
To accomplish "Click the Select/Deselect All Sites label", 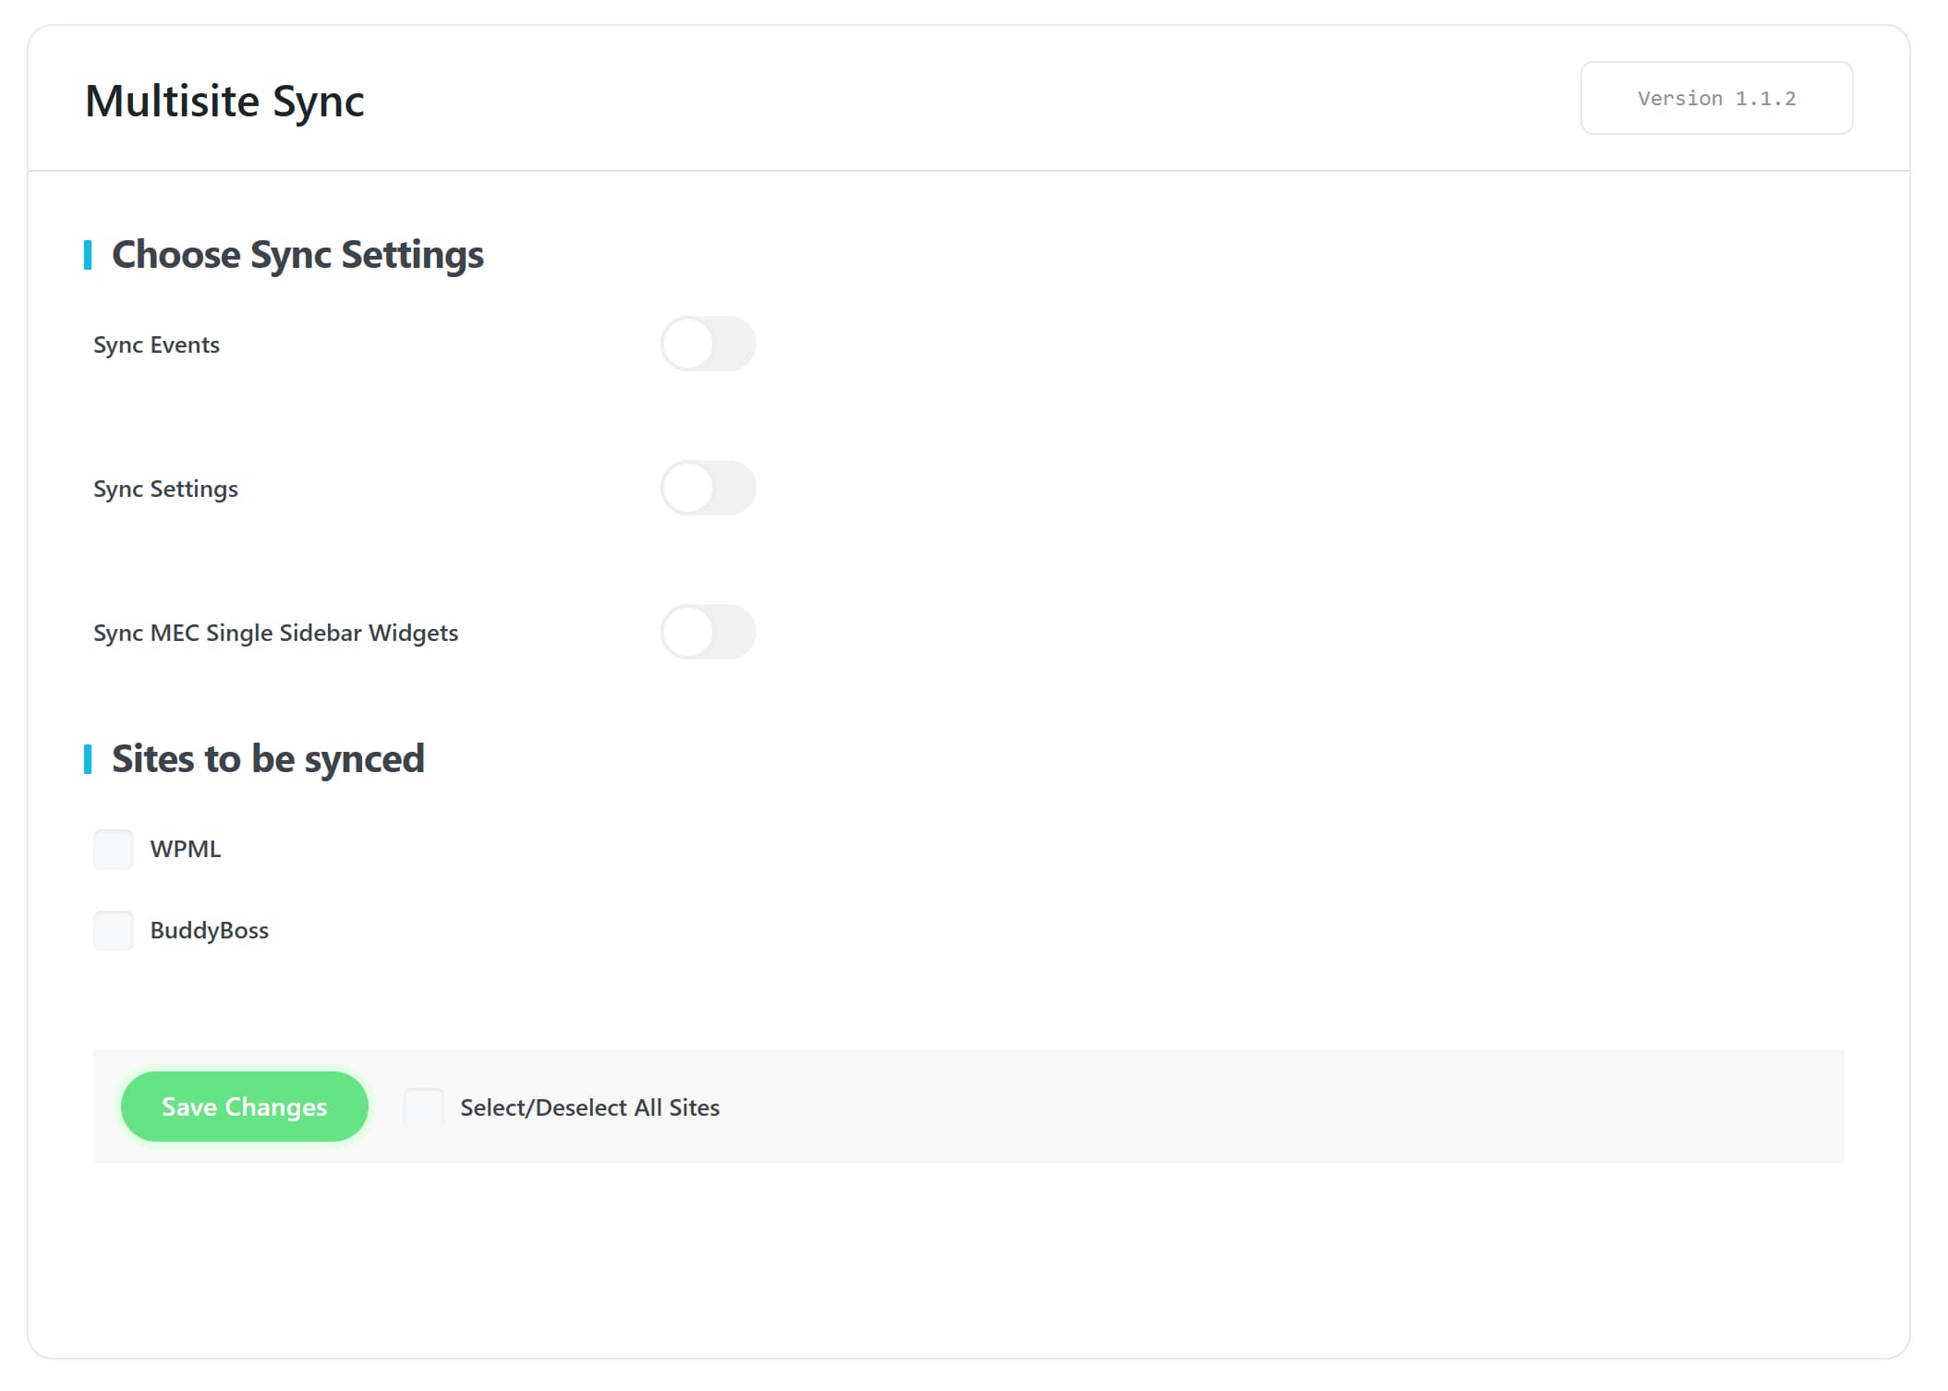I will coord(589,1107).
